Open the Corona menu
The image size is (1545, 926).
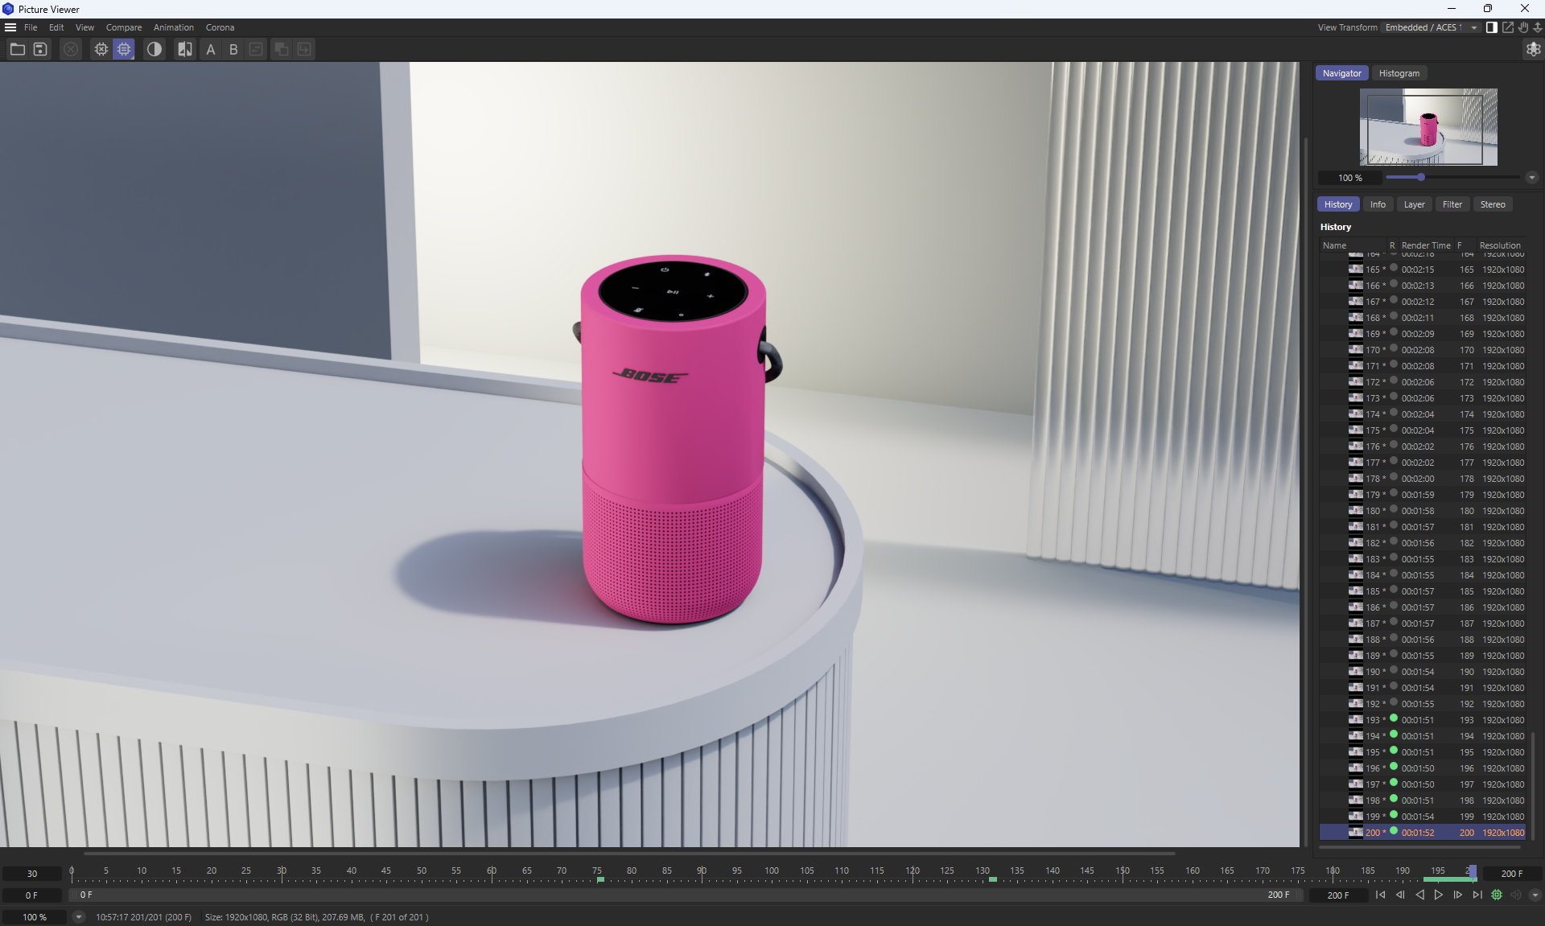click(220, 27)
